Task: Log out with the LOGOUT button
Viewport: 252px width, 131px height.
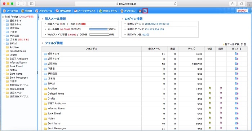Action: pos(242,10)
